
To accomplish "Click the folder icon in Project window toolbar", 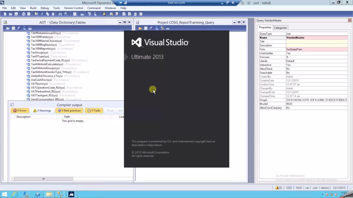I will (x=140, y=28).
